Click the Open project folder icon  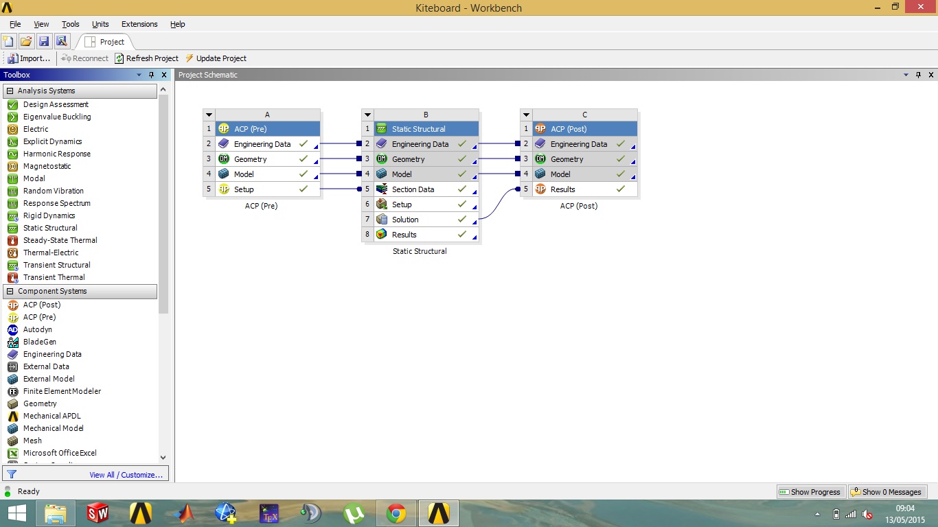point(26,41)
